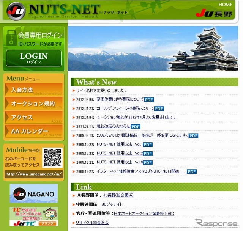
Task: Click PDF icon for ゴールデンウィーク notice
Action: 159,108
